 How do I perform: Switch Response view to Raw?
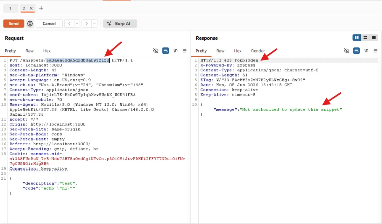[x=220, y=51]
